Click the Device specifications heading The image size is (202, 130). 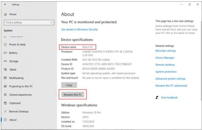click(77, 40)
